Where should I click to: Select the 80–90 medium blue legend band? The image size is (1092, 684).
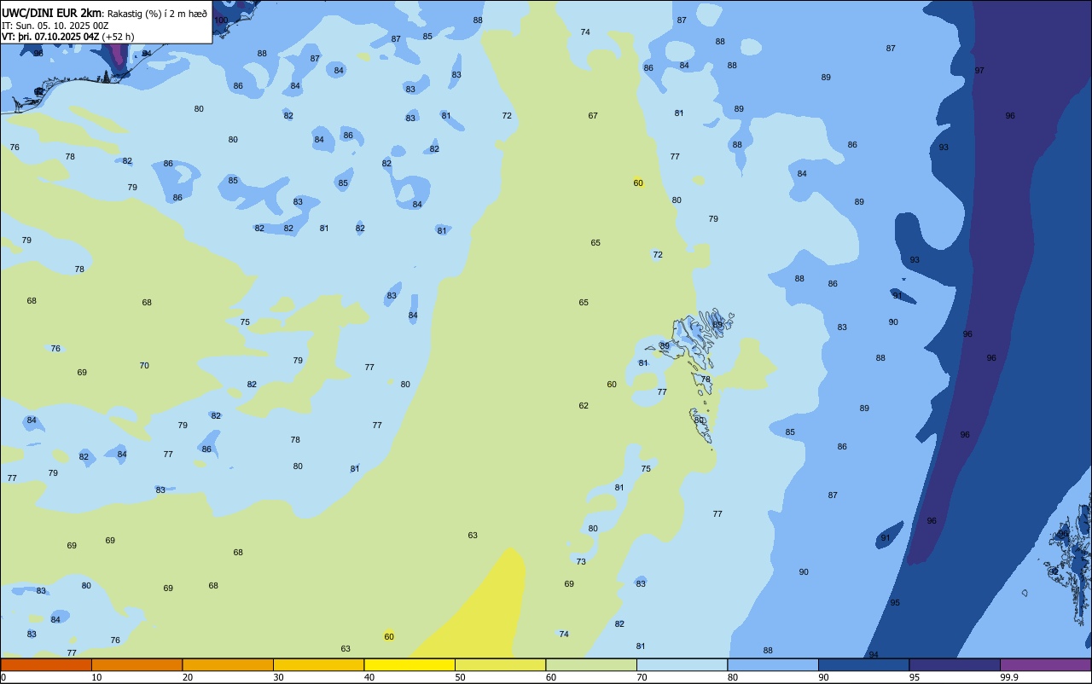[x=773, y=664]
